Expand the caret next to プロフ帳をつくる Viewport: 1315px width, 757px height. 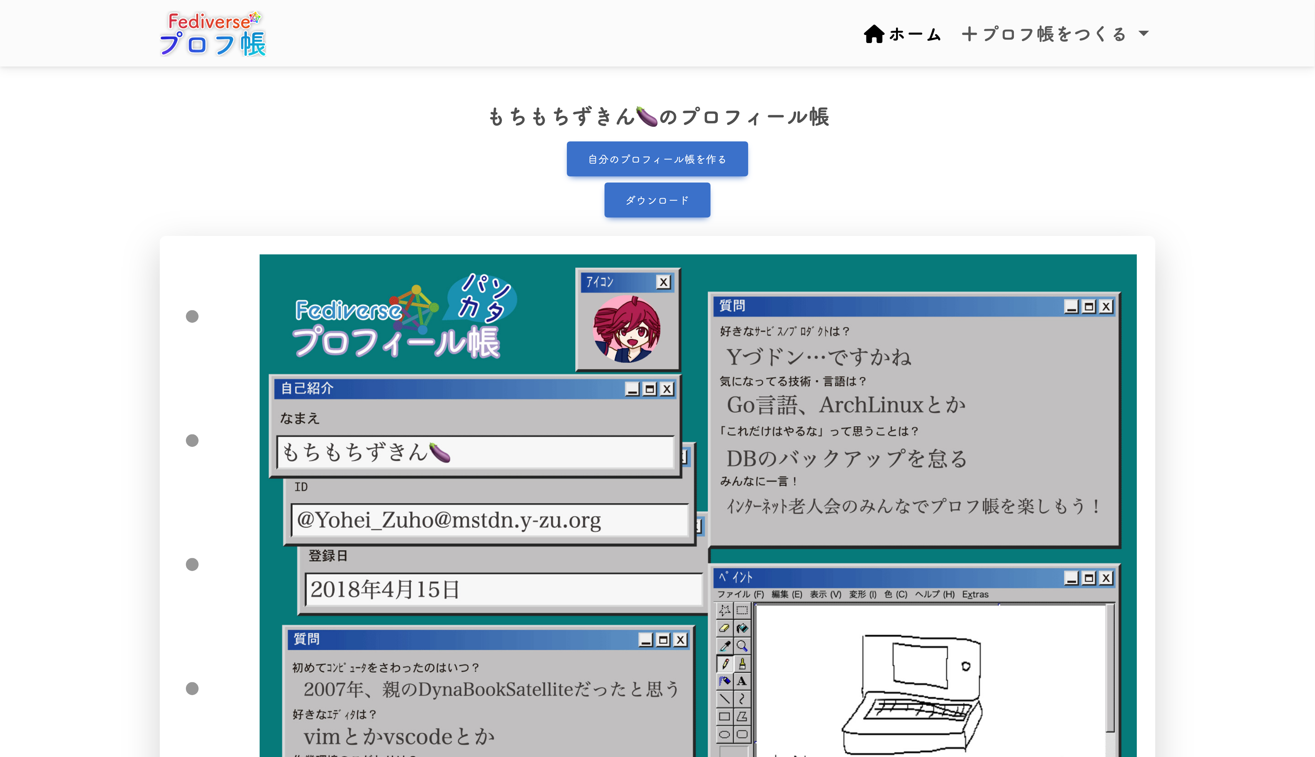(x=1144, y=33)
